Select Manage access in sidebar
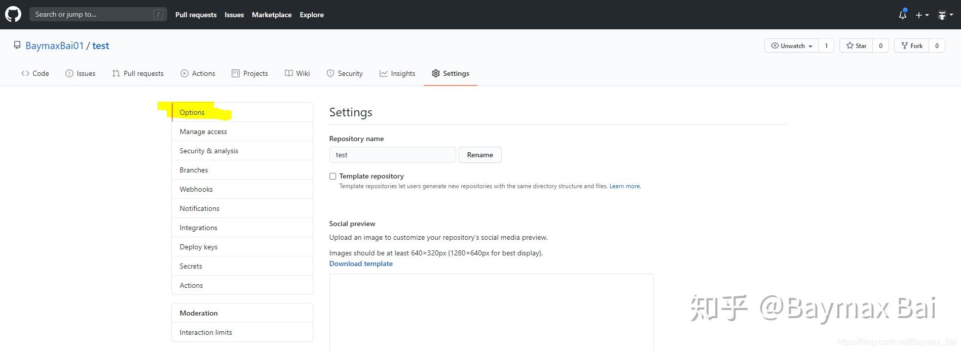Image resolution: width=961 pixels, height=351 pixels. click(203, 131)
